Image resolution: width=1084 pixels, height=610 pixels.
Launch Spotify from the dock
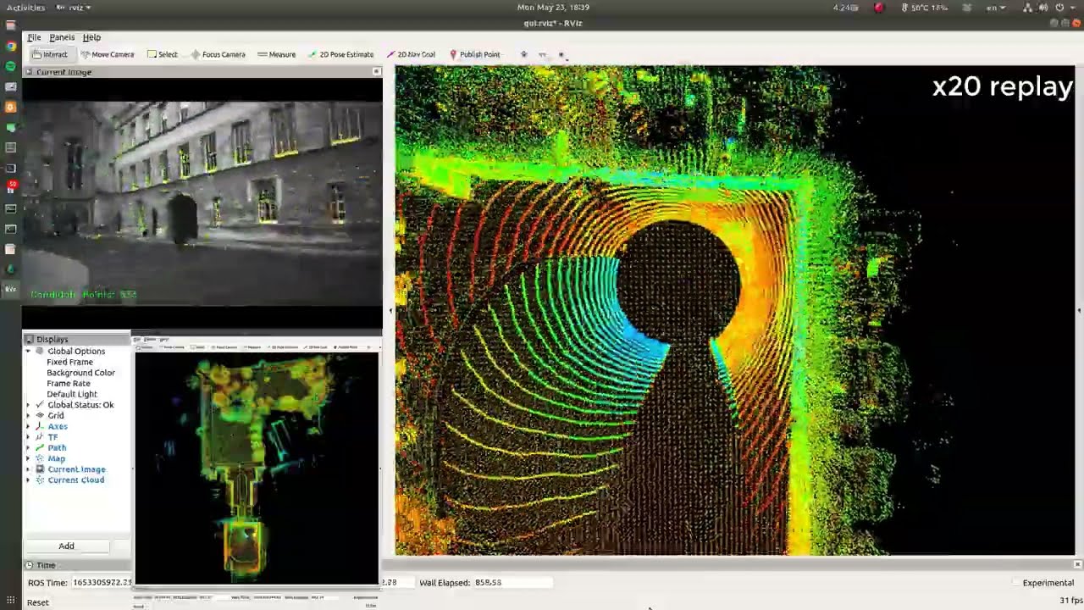(x=10, y=66)
